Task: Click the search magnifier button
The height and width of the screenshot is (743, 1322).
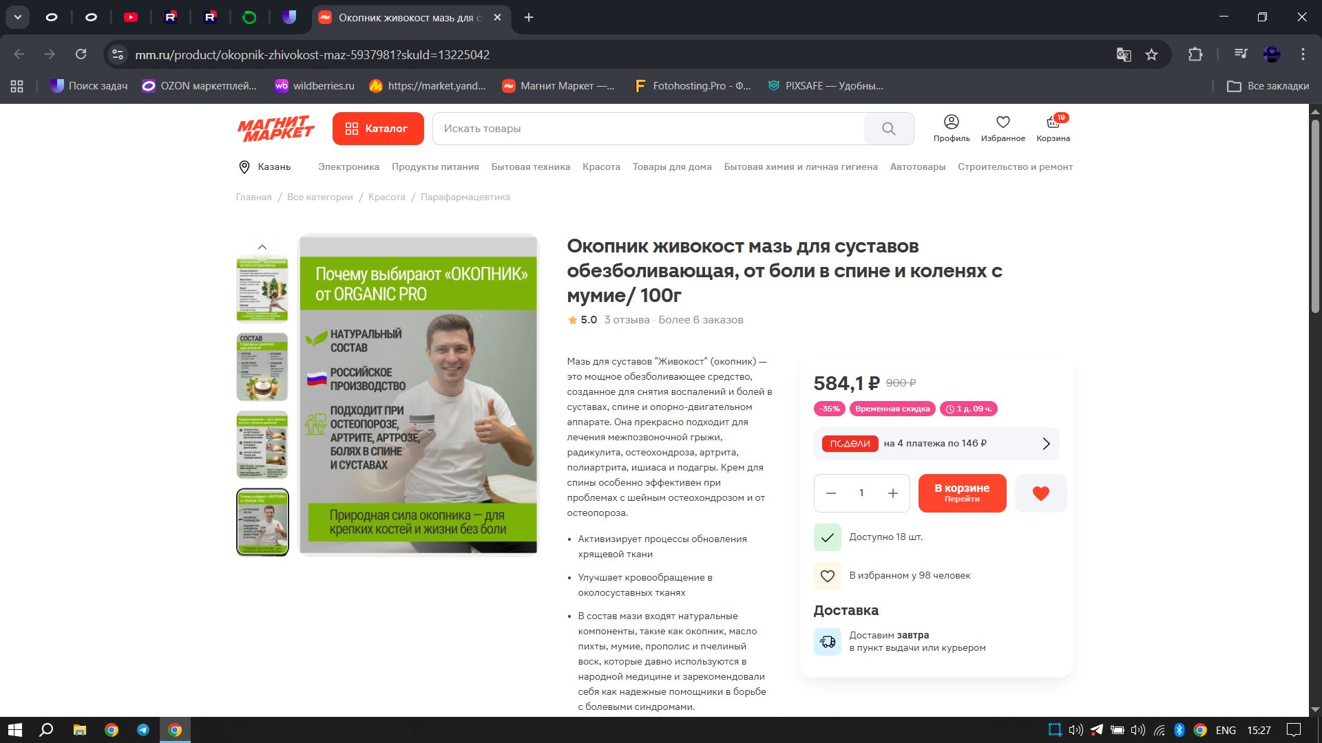Action: click(888, 129)
